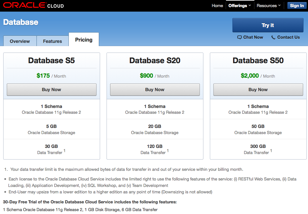The width and height of the screenshot is (308, 214).
Task: Click the 120 GB data transfer value
Action: [x=155, y=146]
